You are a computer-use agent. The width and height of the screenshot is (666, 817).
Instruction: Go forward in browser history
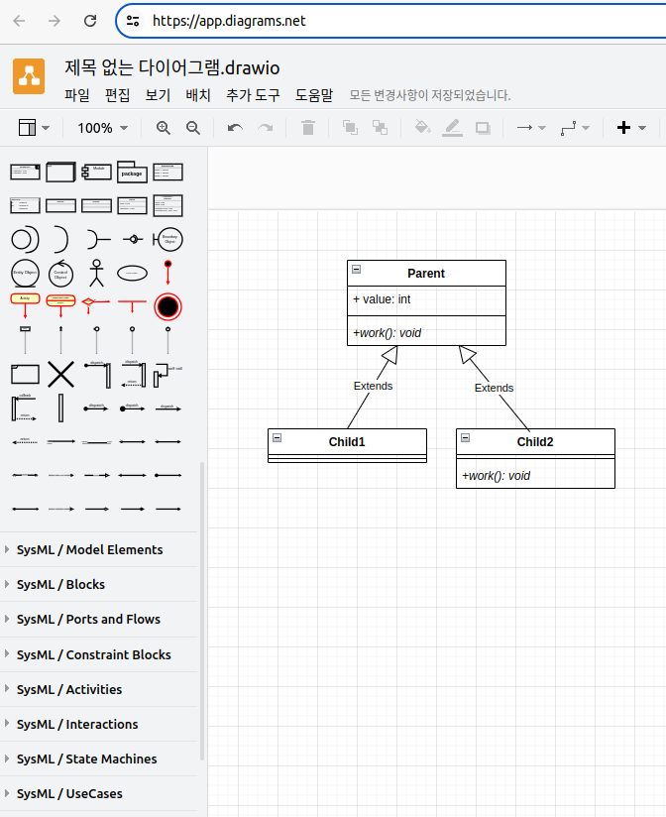(x=55, y=21)
